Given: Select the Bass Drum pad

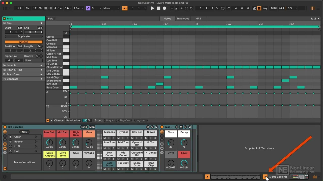Looking at the screenshot, I should pyautogui.click(x=109, y=164).
